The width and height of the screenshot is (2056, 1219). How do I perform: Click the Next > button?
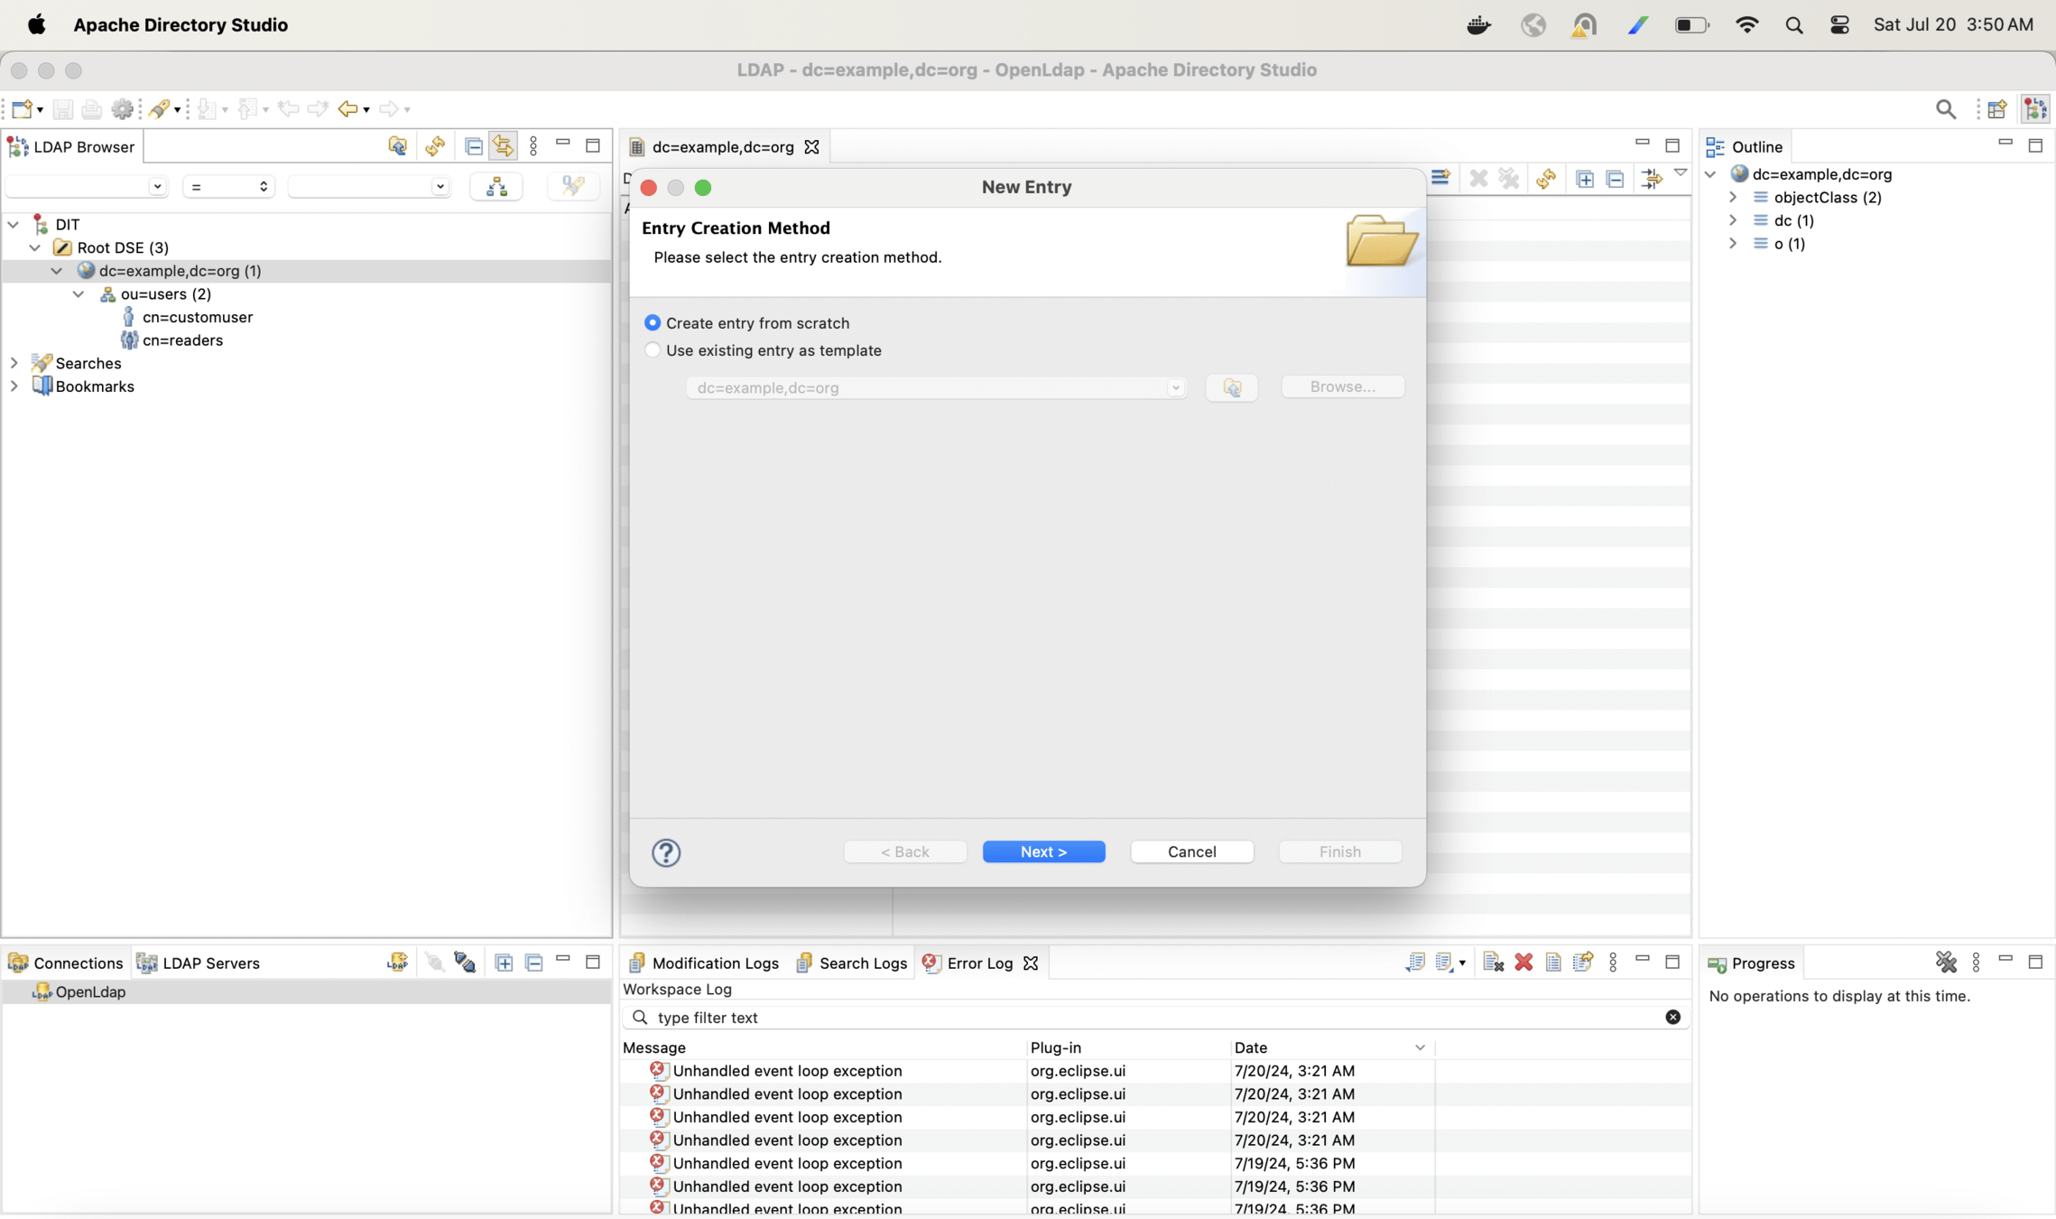[1043, 851]
